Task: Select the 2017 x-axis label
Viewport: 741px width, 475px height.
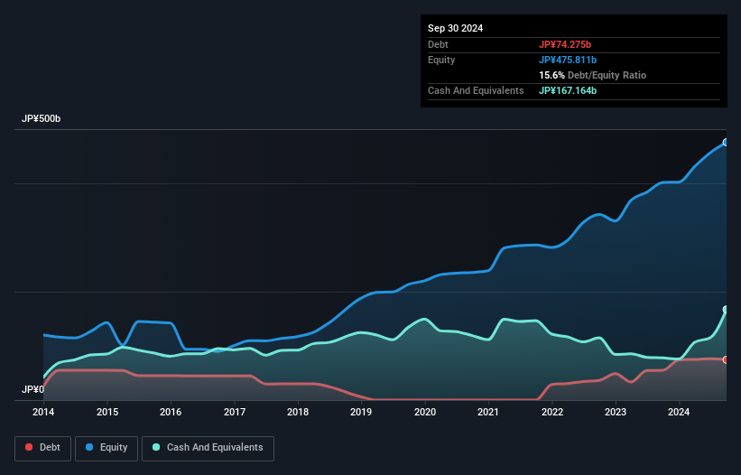Action: 235,413
